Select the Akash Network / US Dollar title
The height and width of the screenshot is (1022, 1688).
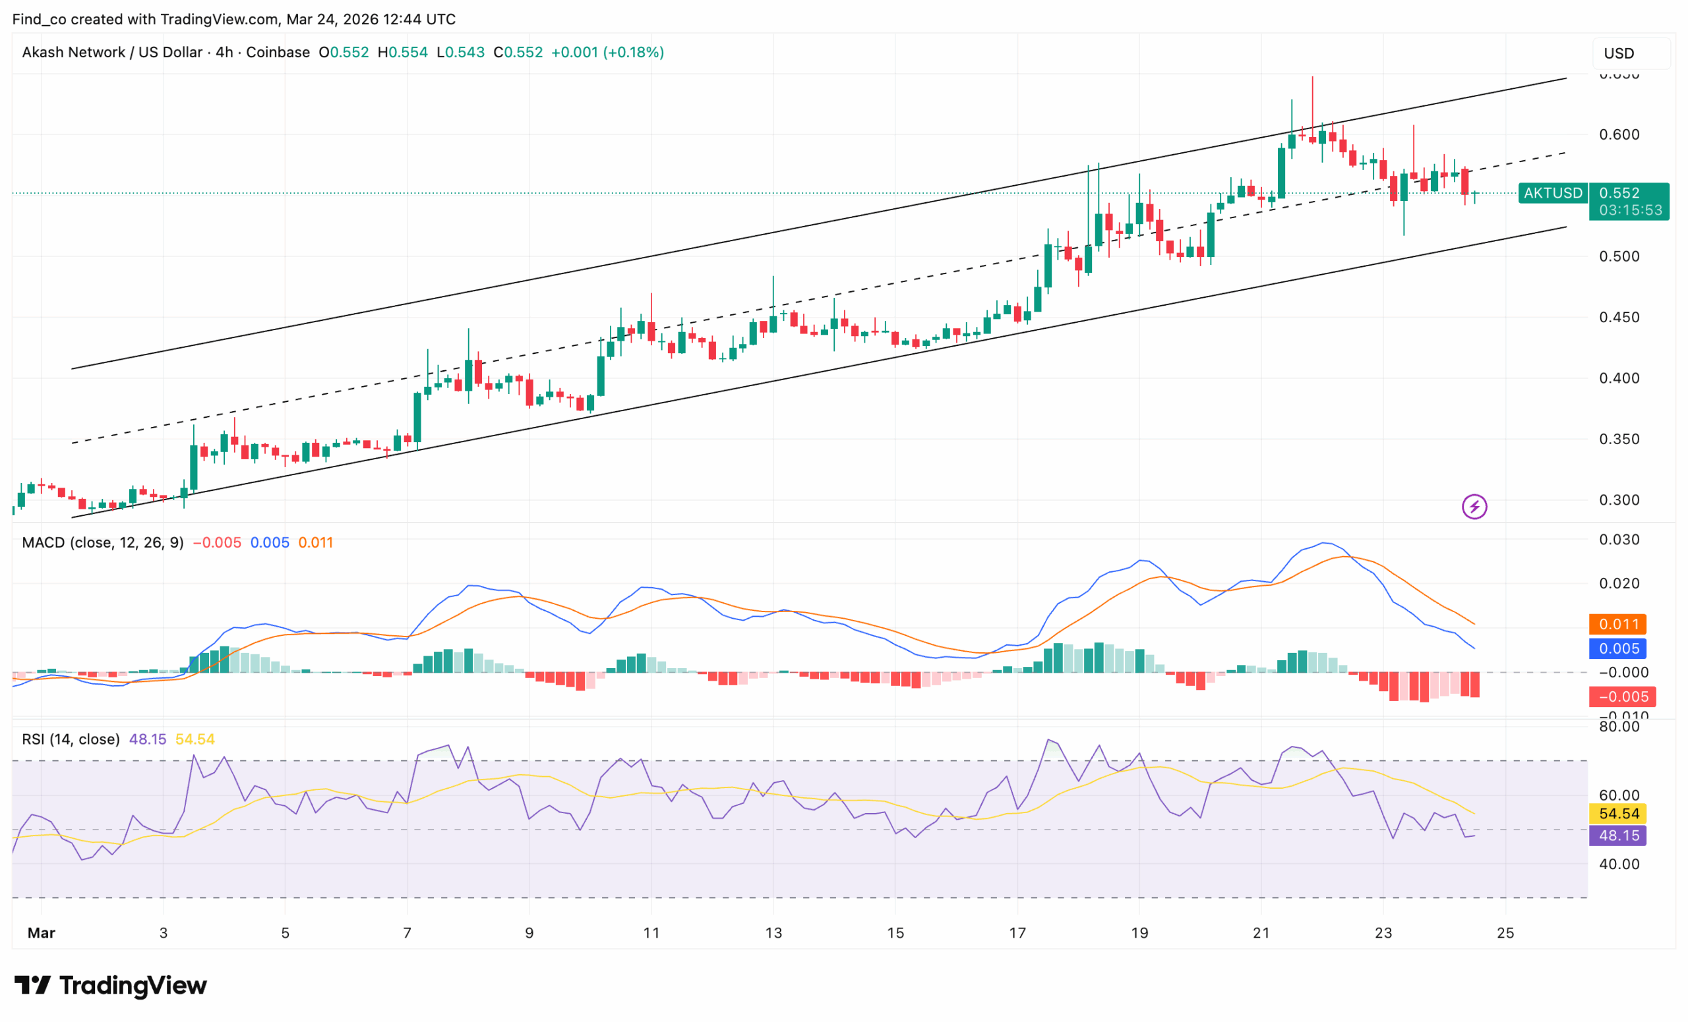pyautogui.click(x=112, y=53)
